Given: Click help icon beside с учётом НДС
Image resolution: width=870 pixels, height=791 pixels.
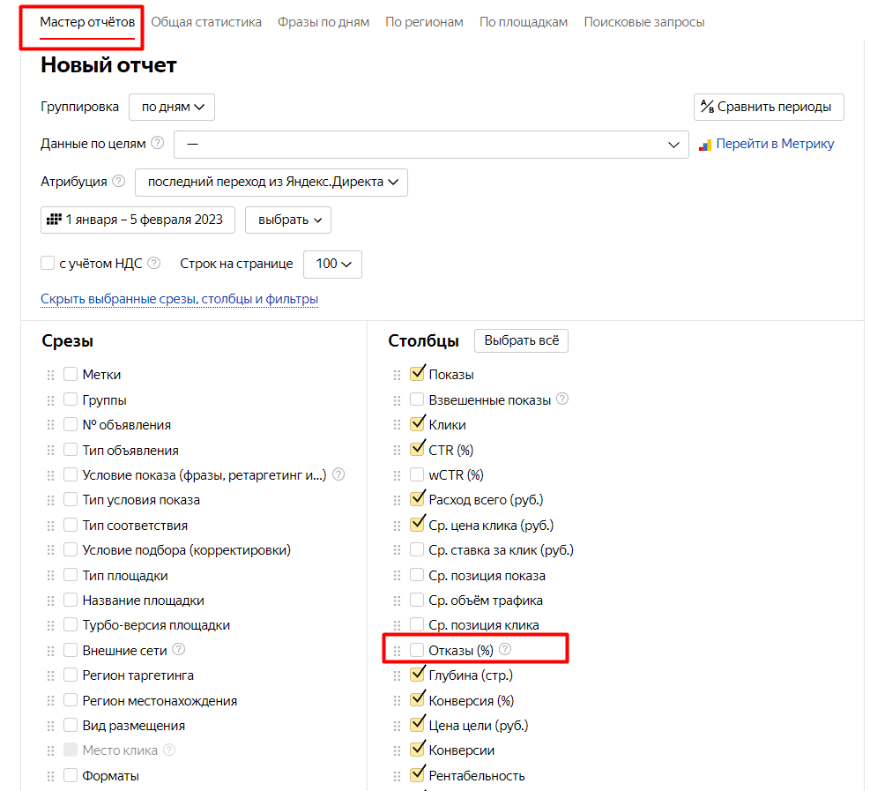Looking at the screenshot, I should 154,263.
